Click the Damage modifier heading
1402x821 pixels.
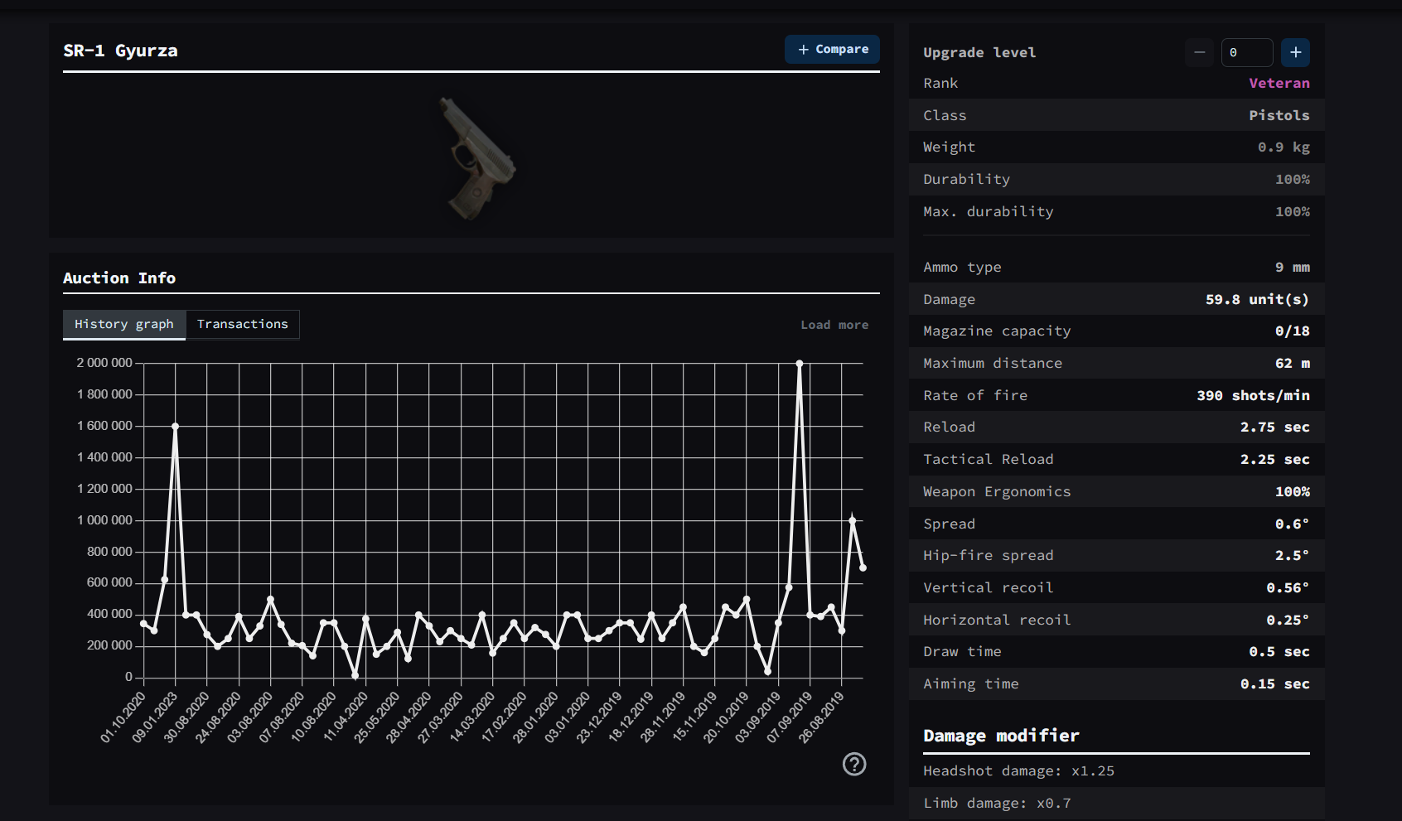(x=1001, y=736)
